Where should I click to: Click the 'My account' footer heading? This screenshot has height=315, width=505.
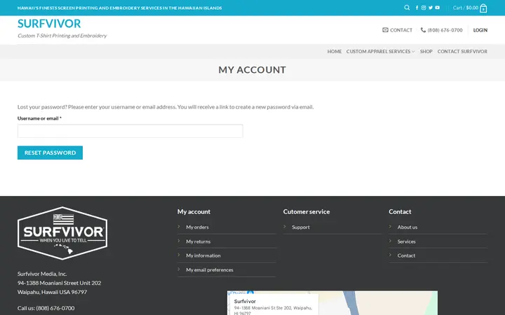194,211
